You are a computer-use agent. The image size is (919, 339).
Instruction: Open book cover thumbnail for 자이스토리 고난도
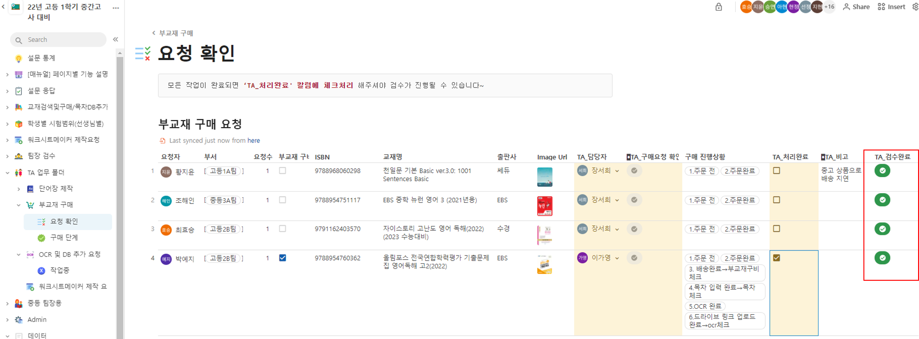click(x=545, y=235)
